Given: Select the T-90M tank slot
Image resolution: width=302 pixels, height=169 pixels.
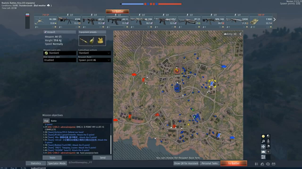Looking at the screenshot, I should point(261,21).
